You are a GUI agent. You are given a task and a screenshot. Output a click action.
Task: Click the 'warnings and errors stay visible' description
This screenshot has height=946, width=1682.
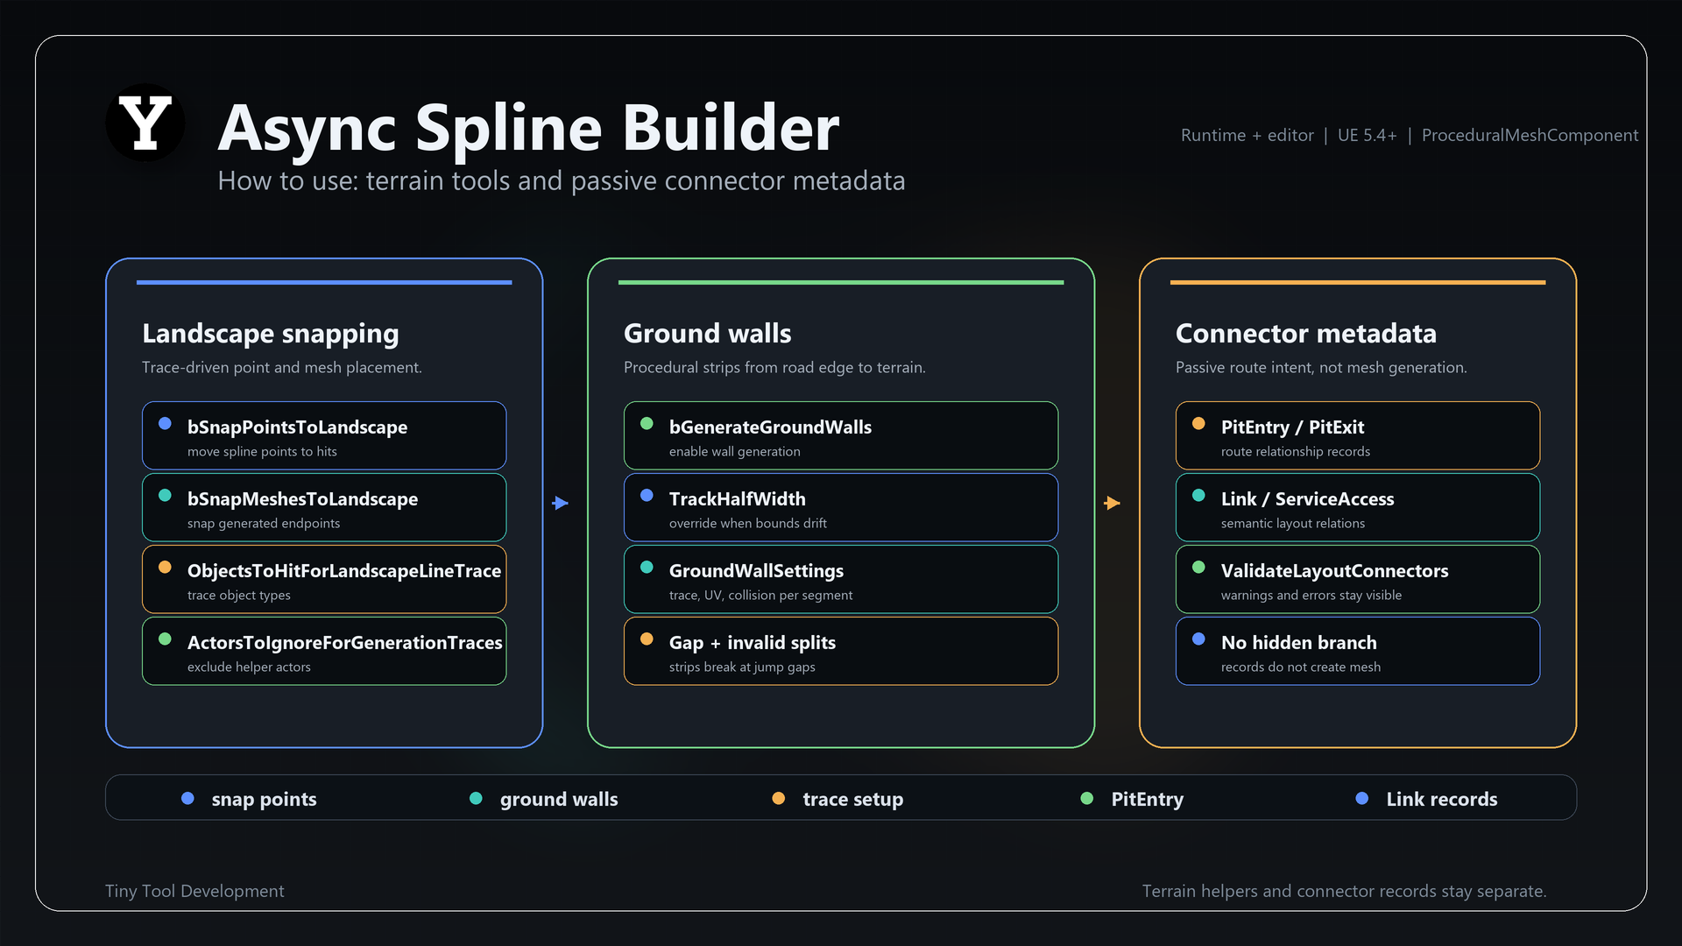coord(1311,595)
